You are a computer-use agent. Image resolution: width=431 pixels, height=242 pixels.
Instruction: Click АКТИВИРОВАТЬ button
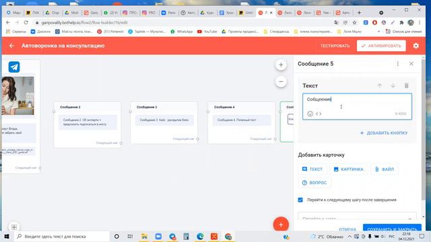click(381, 46)
